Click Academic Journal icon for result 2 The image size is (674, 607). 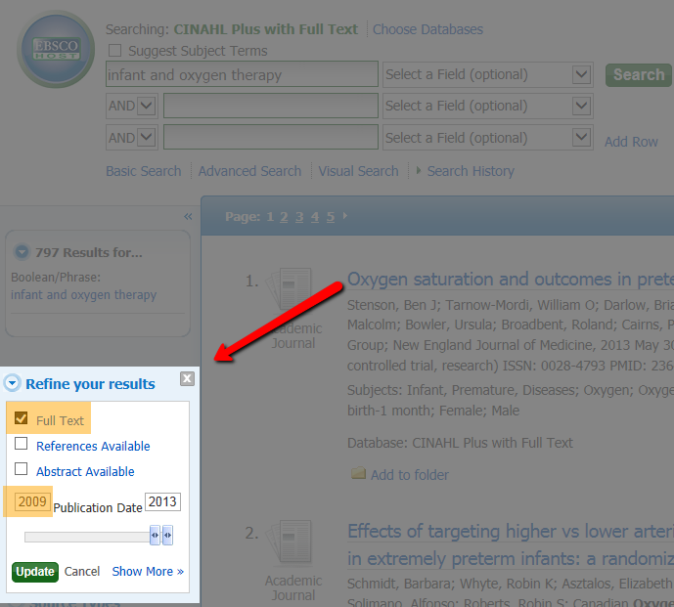pos(289,542)
